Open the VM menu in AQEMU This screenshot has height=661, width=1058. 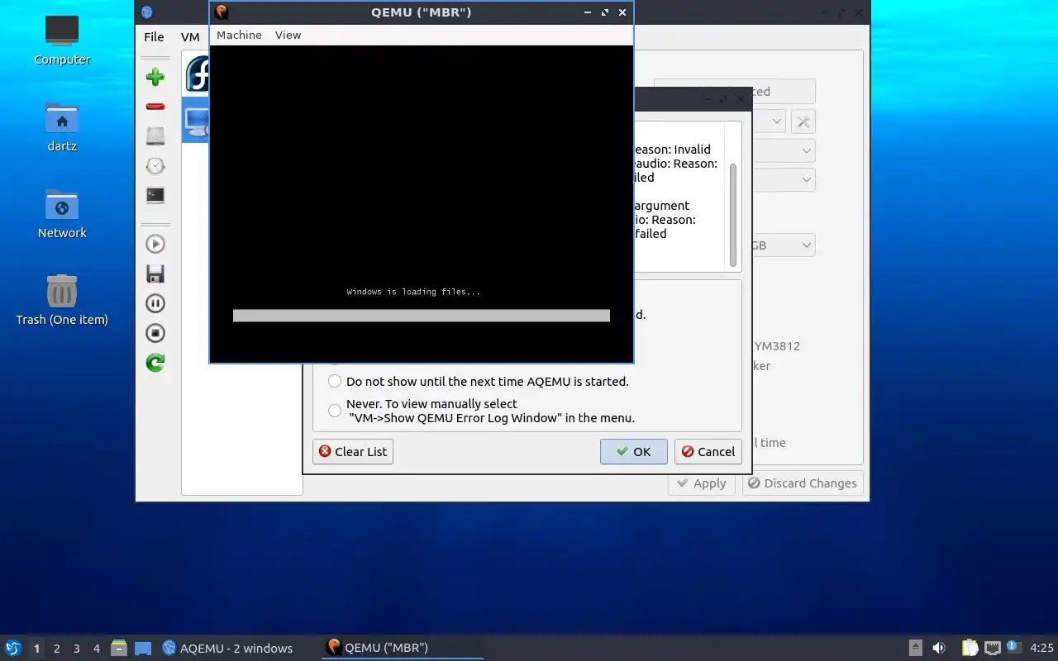190,37
